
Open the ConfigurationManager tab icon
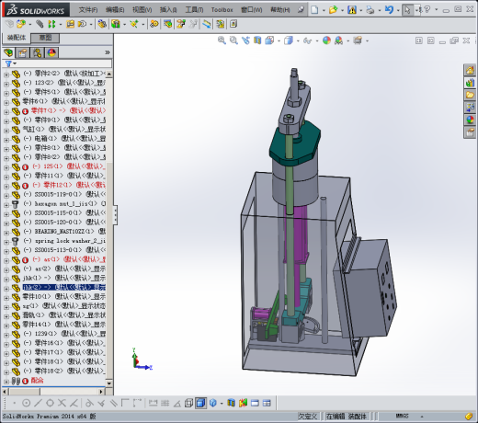click(37, 52)
